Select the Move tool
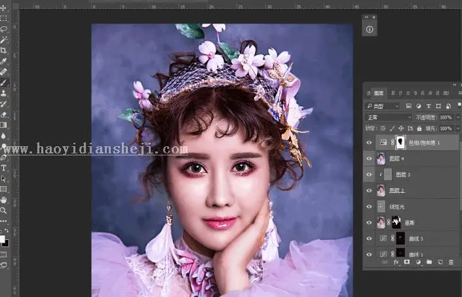Viewport: 462px width, 297px height. point(3,8)
